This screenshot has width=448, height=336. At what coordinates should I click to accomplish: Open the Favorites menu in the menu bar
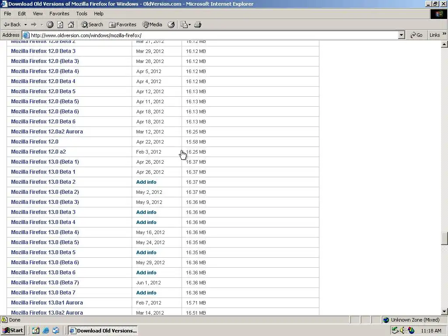click(59, 14)
